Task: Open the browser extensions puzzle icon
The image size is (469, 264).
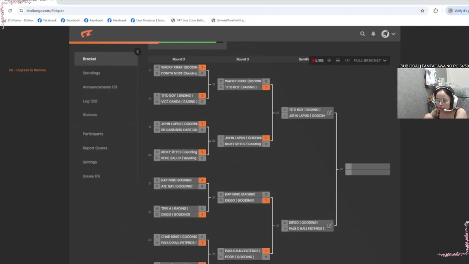Action: (436, 11)
